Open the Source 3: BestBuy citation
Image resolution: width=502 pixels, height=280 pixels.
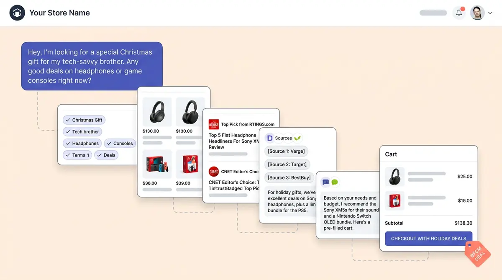289,177
